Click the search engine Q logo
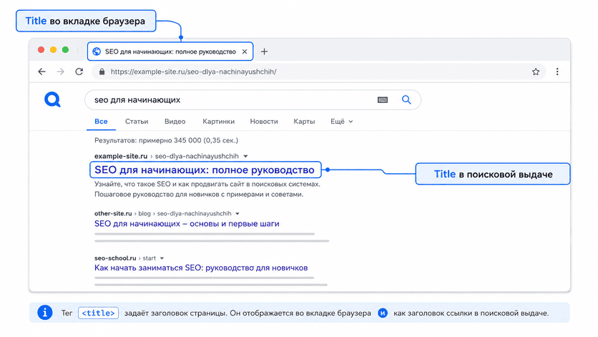Screen dimensions: 598x337 [53, 99]
